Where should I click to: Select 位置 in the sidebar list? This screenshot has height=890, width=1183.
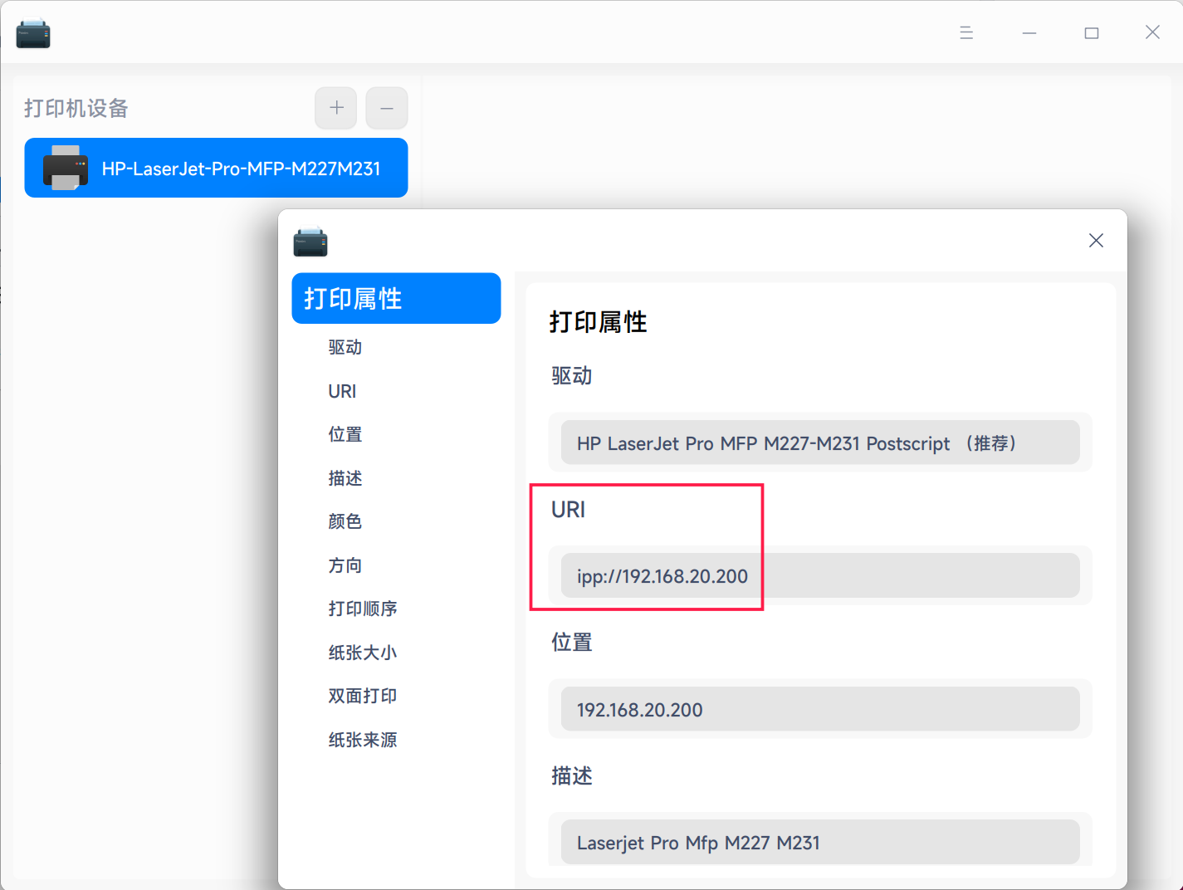[345, 434]
